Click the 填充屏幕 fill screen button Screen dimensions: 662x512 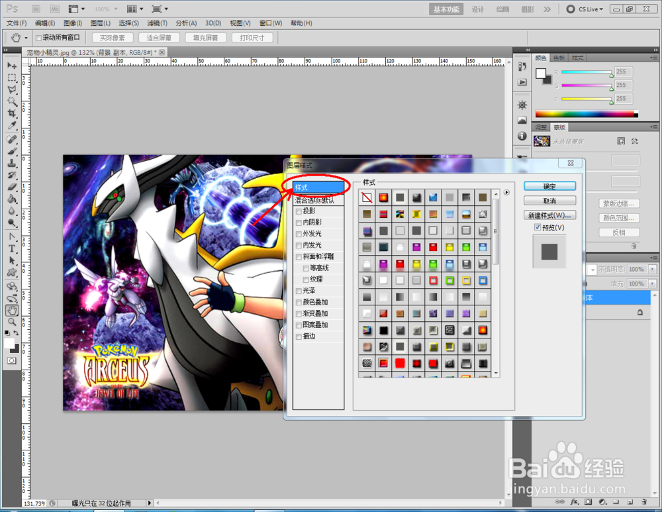point(206,38)
